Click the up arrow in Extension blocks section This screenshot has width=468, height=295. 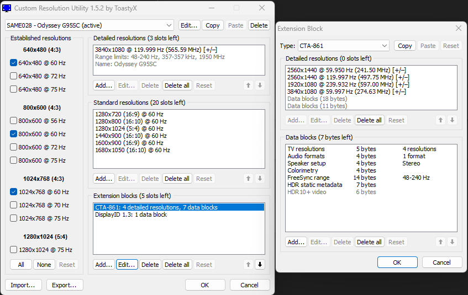(248, 265)
